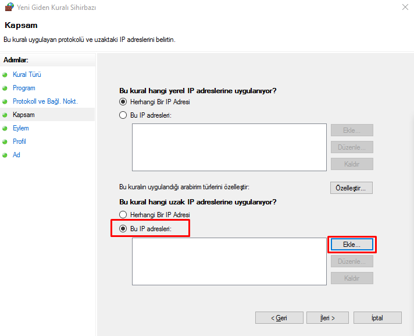
Task: Click the green bullet next to Kapsam
Action: (5, 115)
